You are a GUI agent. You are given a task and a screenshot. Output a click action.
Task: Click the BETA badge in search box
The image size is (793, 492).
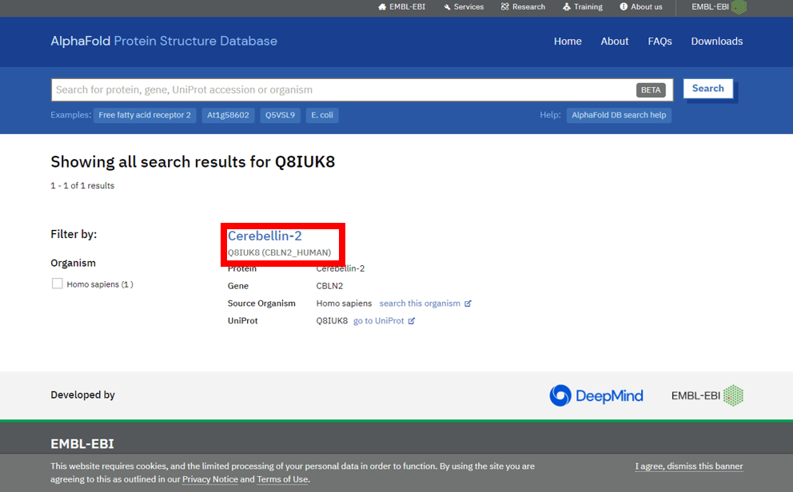pos(651,90)
